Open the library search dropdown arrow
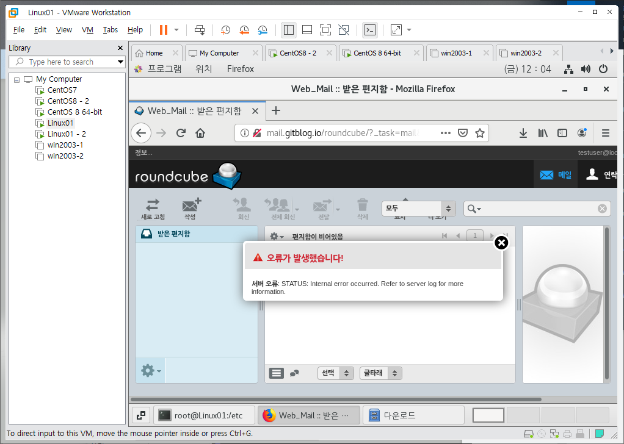Screen dimensions: 624x444 [x=120, y=62]
